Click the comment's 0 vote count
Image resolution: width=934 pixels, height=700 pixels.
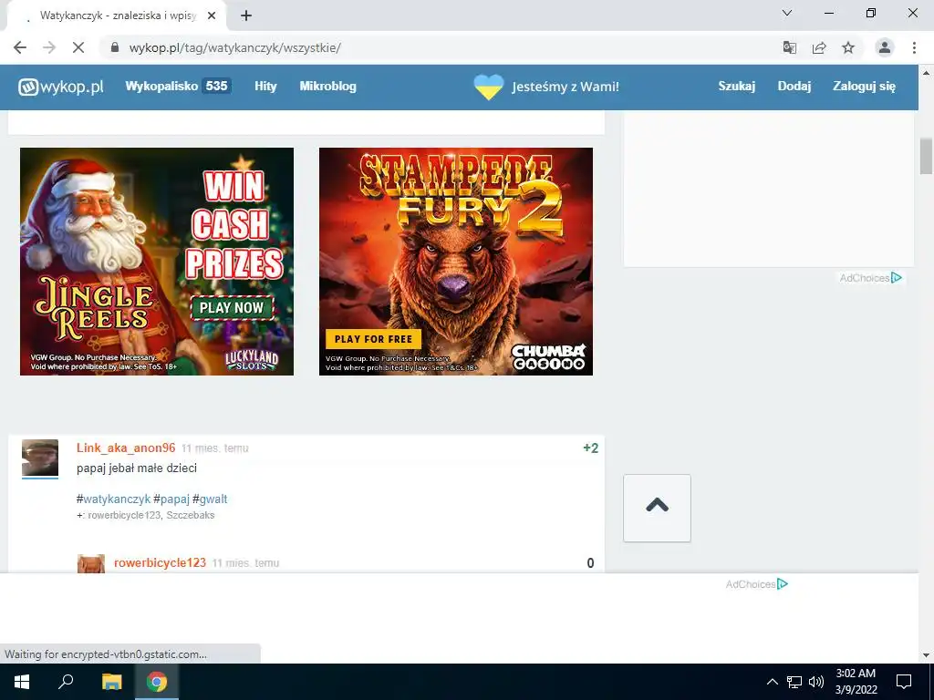590,563
